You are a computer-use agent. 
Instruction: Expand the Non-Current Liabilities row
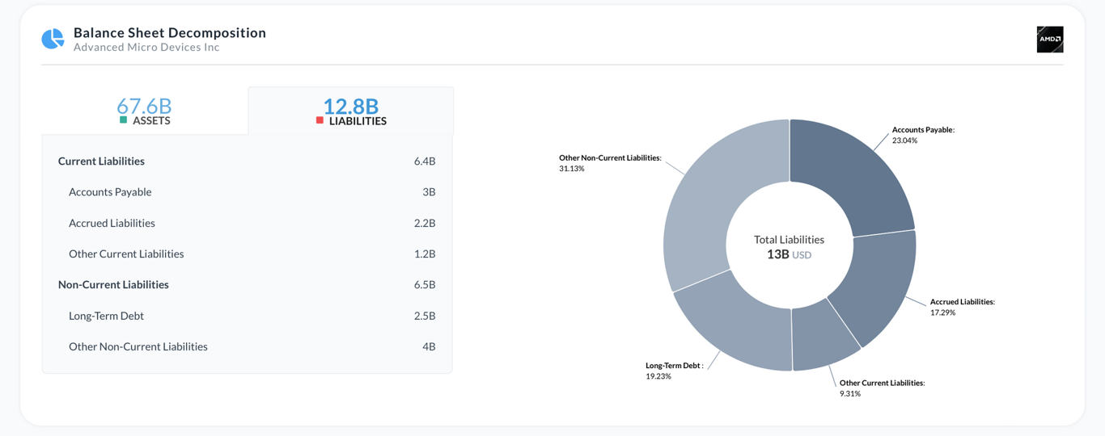113,285
